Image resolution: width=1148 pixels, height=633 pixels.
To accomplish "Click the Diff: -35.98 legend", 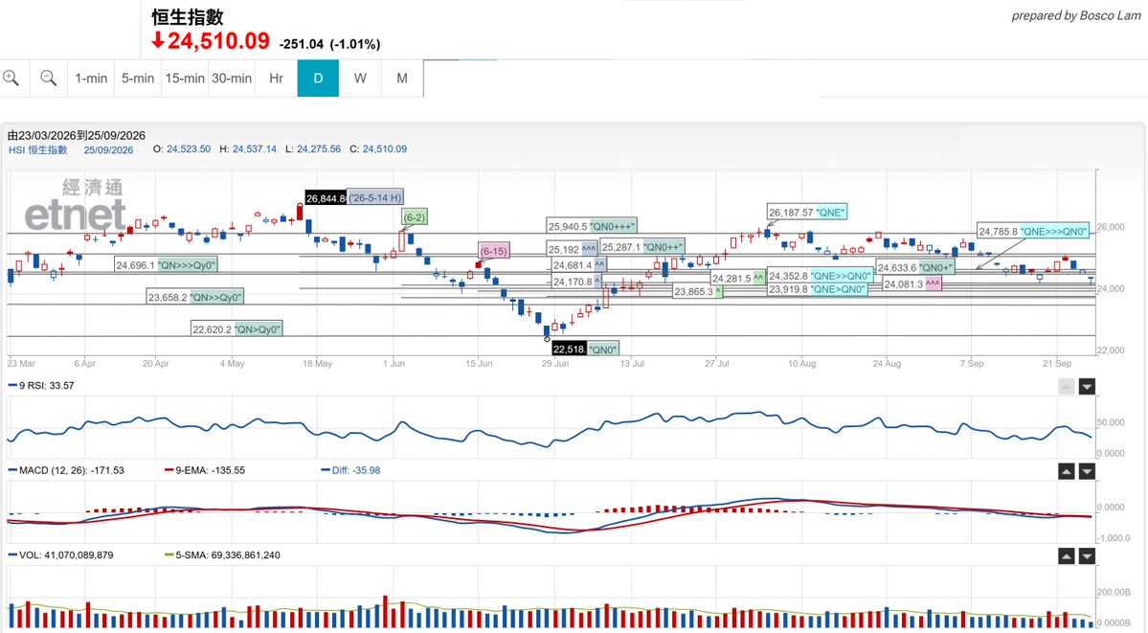I will (x=350, y=470).
